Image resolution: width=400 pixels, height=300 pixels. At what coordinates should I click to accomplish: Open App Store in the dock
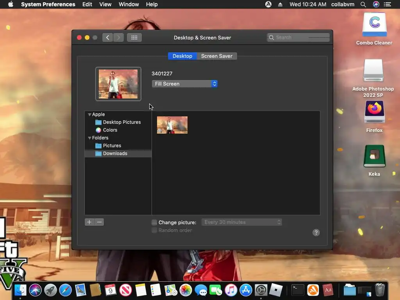tap(246, 290)
